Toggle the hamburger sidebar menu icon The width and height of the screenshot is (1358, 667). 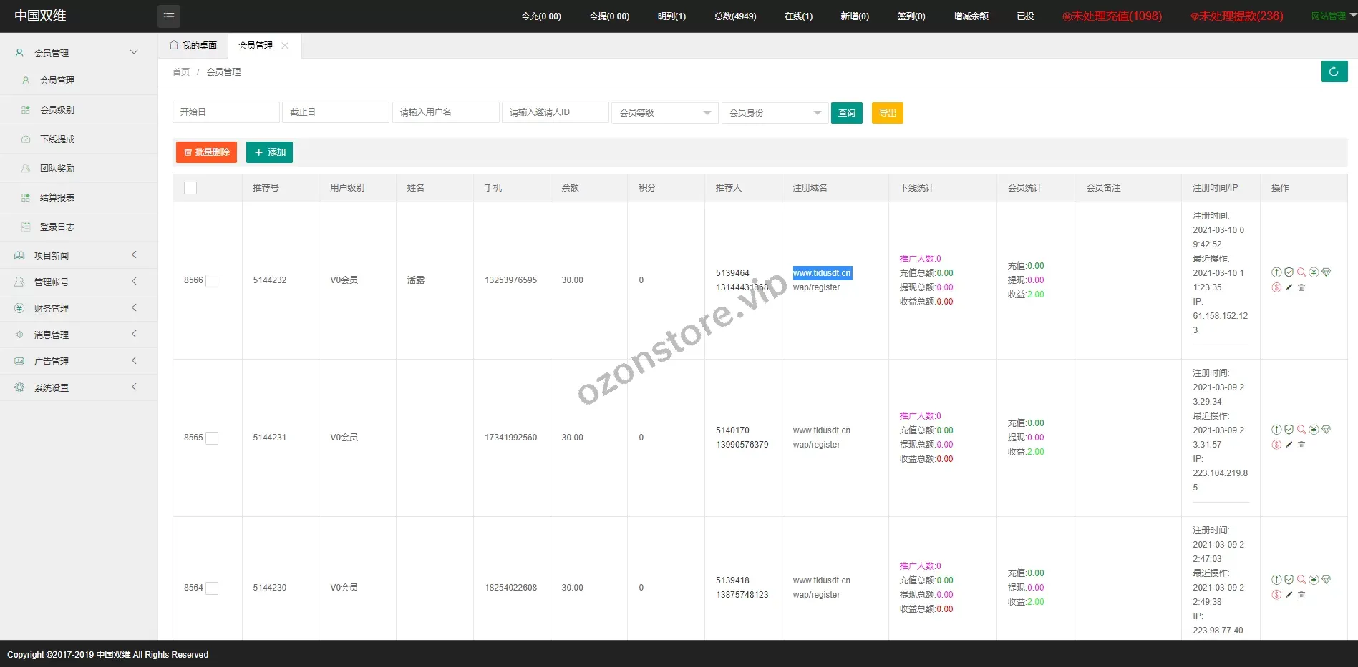(169, 16)
